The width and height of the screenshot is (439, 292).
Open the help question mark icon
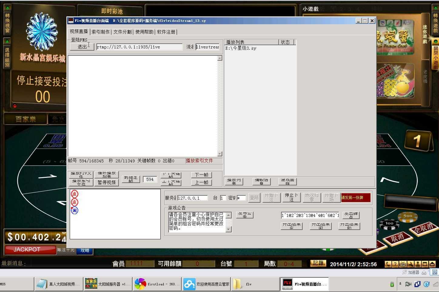click(395, 264)
